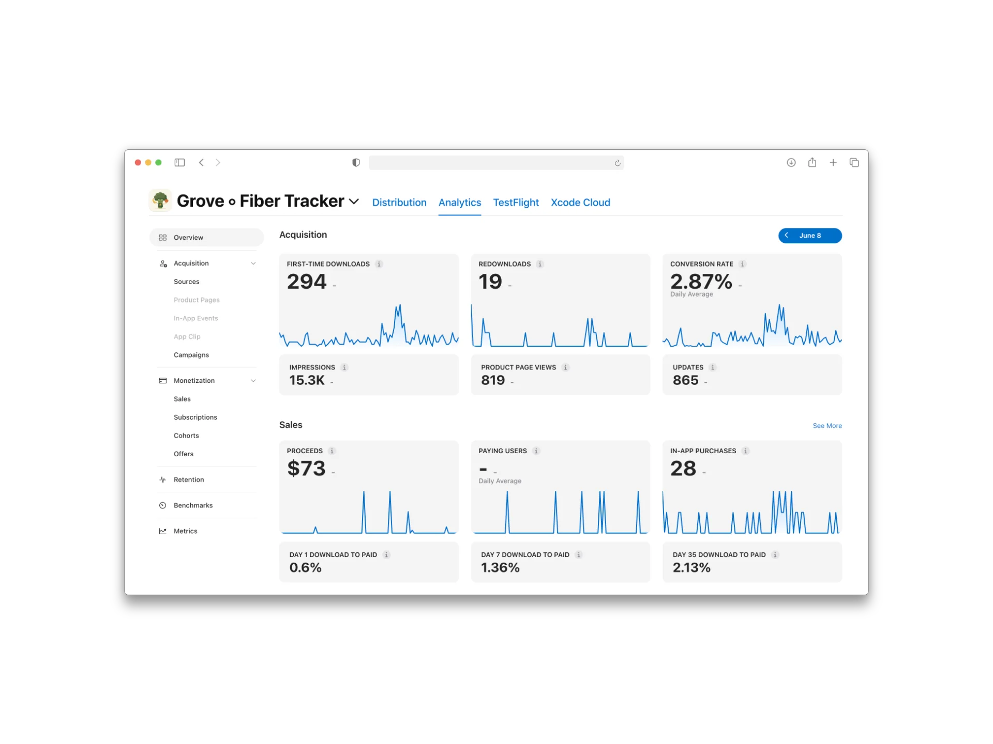Screen dimensions: 993x744
Task: Click the 1.36% Day 7 value
Action: pyautogui.click(x=500, y=568)
